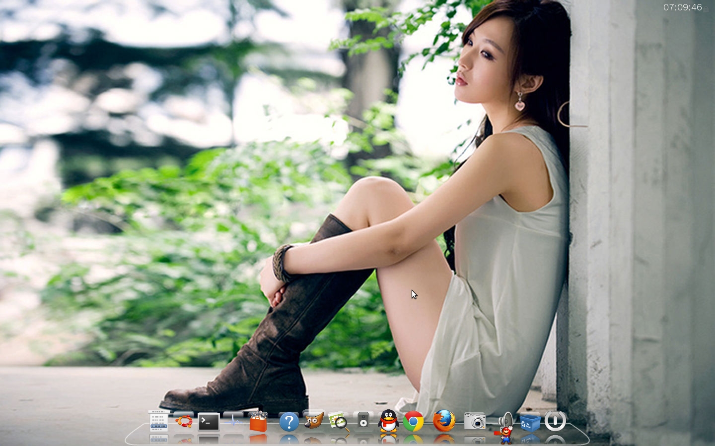Open the speaker music player icon
Viewport: 715px width, 446px height.
[x=363, y=422]
